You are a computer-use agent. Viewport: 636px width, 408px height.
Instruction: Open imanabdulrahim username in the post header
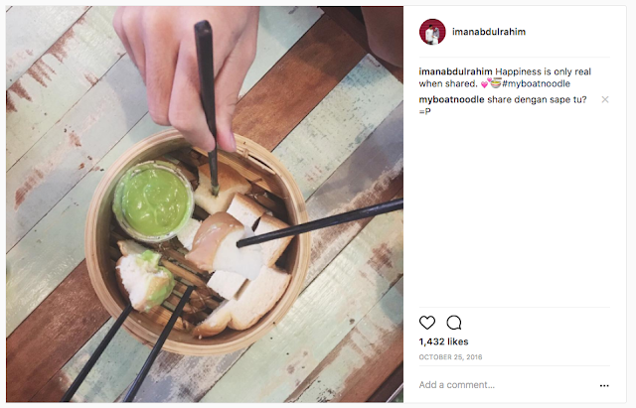(x=489, y=32)
